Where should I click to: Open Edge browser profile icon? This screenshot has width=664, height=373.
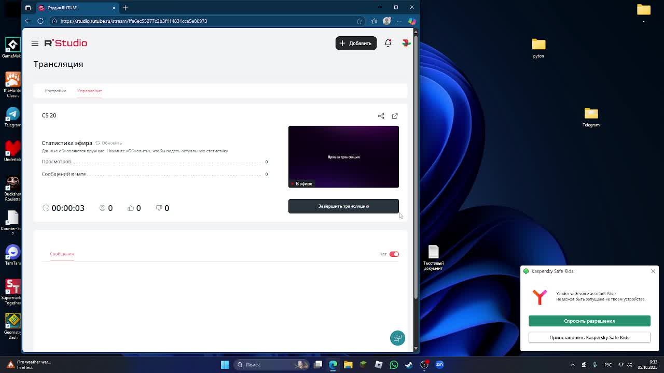point(386,21)
